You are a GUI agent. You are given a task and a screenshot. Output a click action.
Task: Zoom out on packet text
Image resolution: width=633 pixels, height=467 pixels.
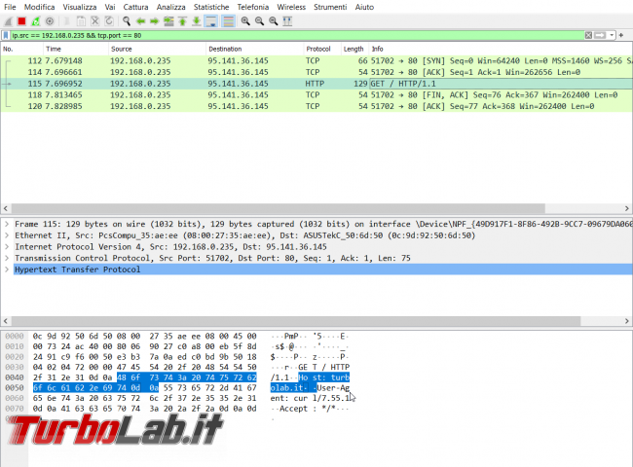260,21
